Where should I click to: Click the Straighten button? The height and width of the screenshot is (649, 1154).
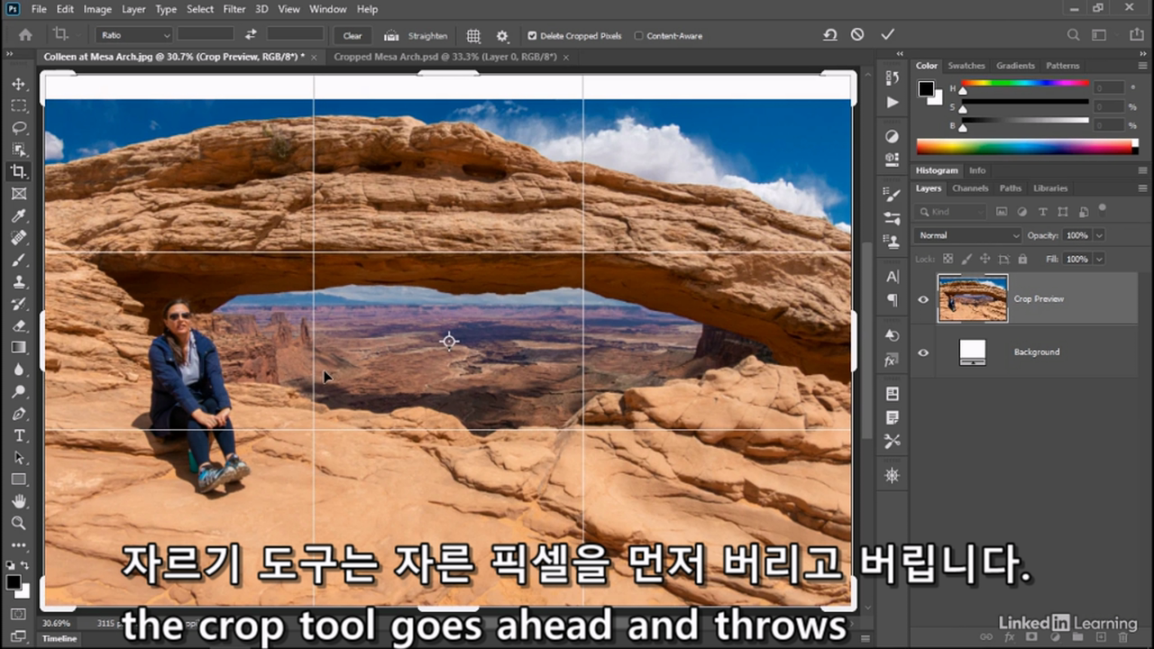pyautogui.click(x=416, y=36)
